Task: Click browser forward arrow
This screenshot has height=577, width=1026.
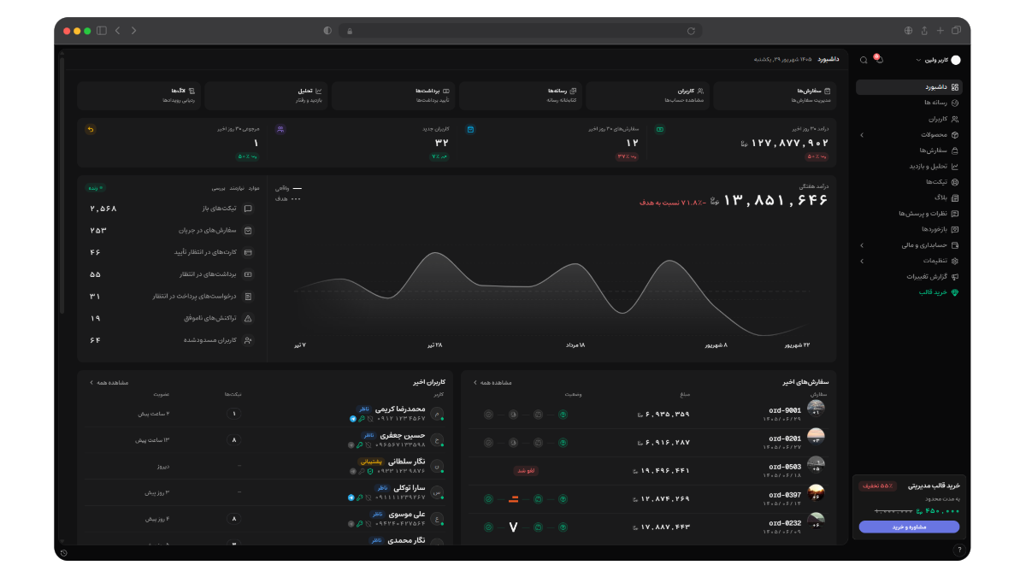Action: 133,31
